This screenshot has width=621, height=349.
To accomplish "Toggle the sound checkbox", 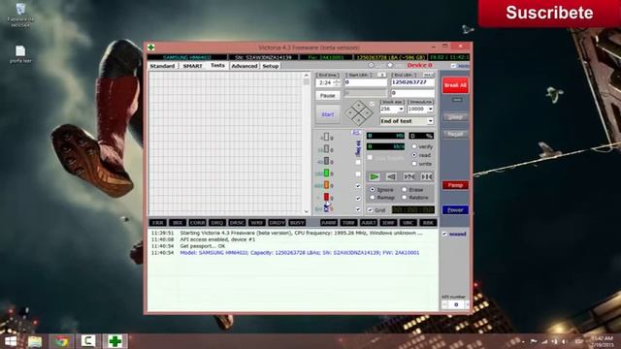I will click(444, 234).
